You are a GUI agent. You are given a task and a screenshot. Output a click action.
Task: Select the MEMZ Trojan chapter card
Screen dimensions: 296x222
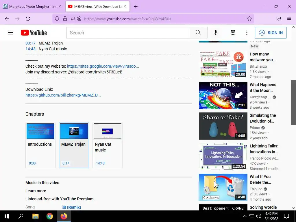pos(74,145)
